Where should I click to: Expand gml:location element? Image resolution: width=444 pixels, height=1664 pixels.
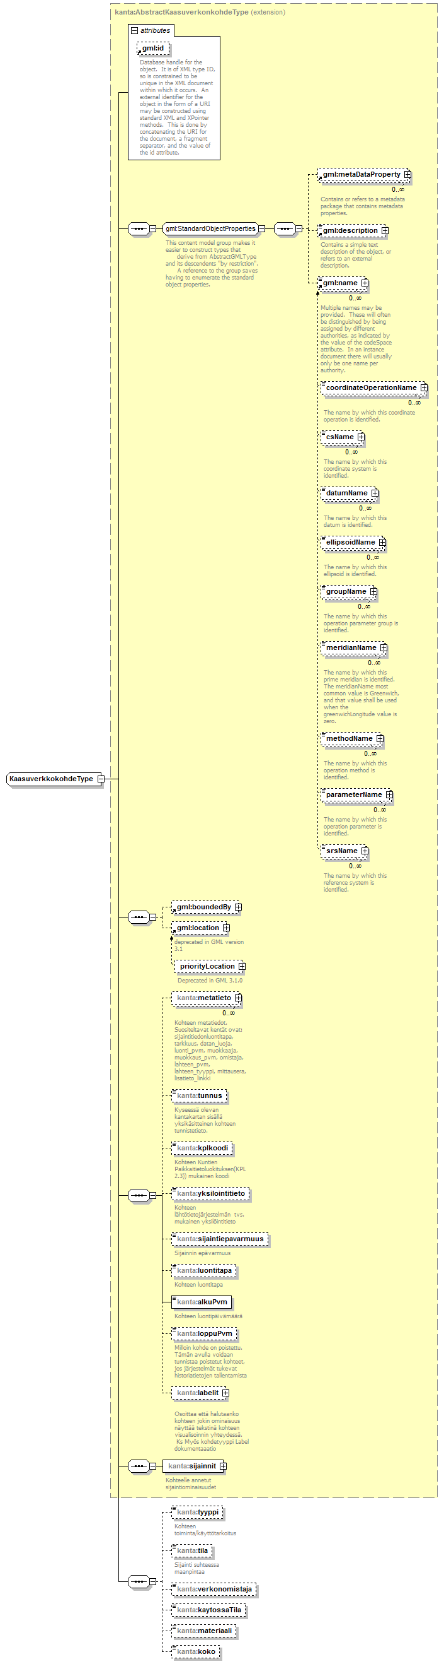click(x=226, y=928)
